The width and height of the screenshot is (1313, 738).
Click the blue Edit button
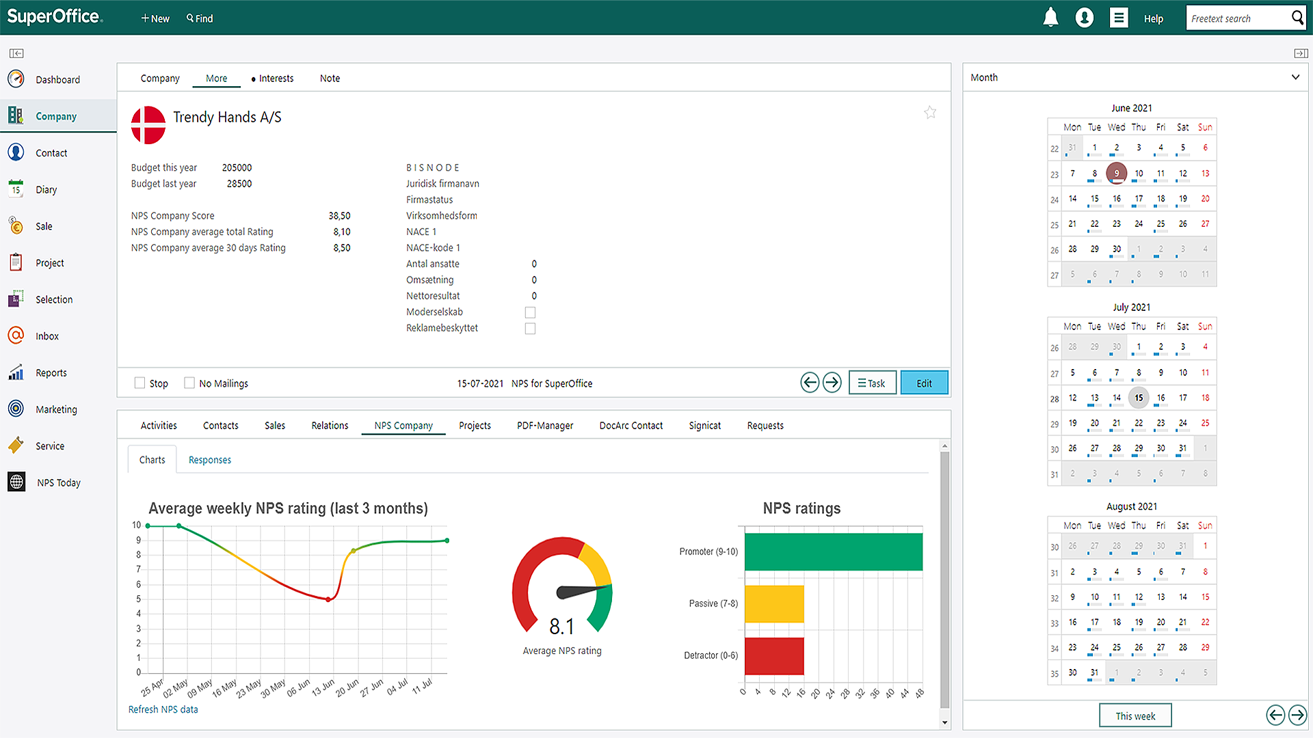click(924, 383)
